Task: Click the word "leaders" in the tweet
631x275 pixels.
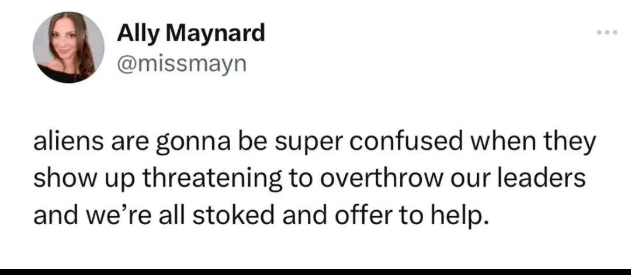Action: pyautogui.click(x=541, y=177)
